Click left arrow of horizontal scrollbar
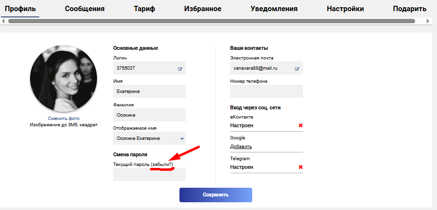The image size is (437, 210). click(x=3, y=21)
